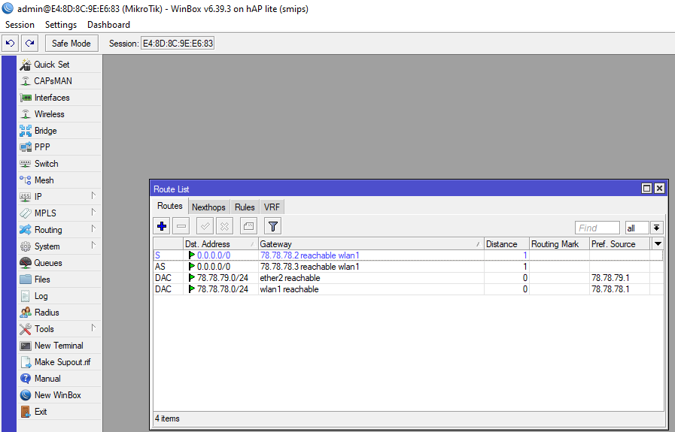Expand the Tools submenu arrow
This screenshot has height=432, width=675.
click(93, 328)
